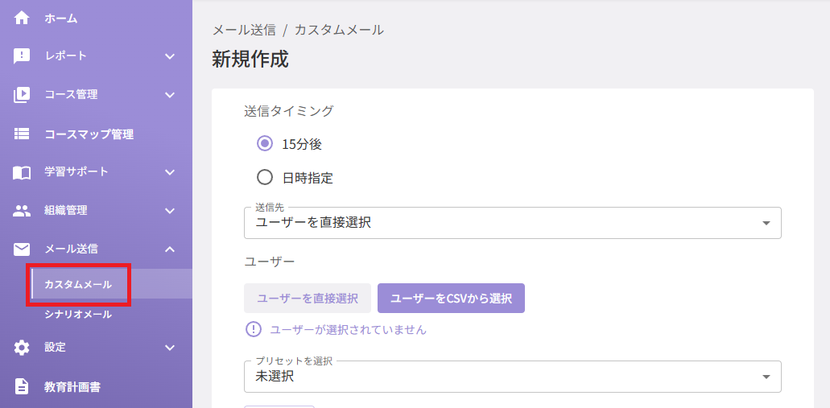Expand the 設定 menu chevron

[x=169, y=348]
